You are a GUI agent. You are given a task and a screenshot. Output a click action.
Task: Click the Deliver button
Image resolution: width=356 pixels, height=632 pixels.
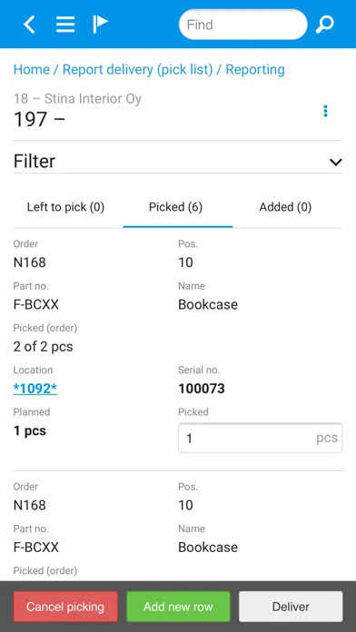(291, 607)
